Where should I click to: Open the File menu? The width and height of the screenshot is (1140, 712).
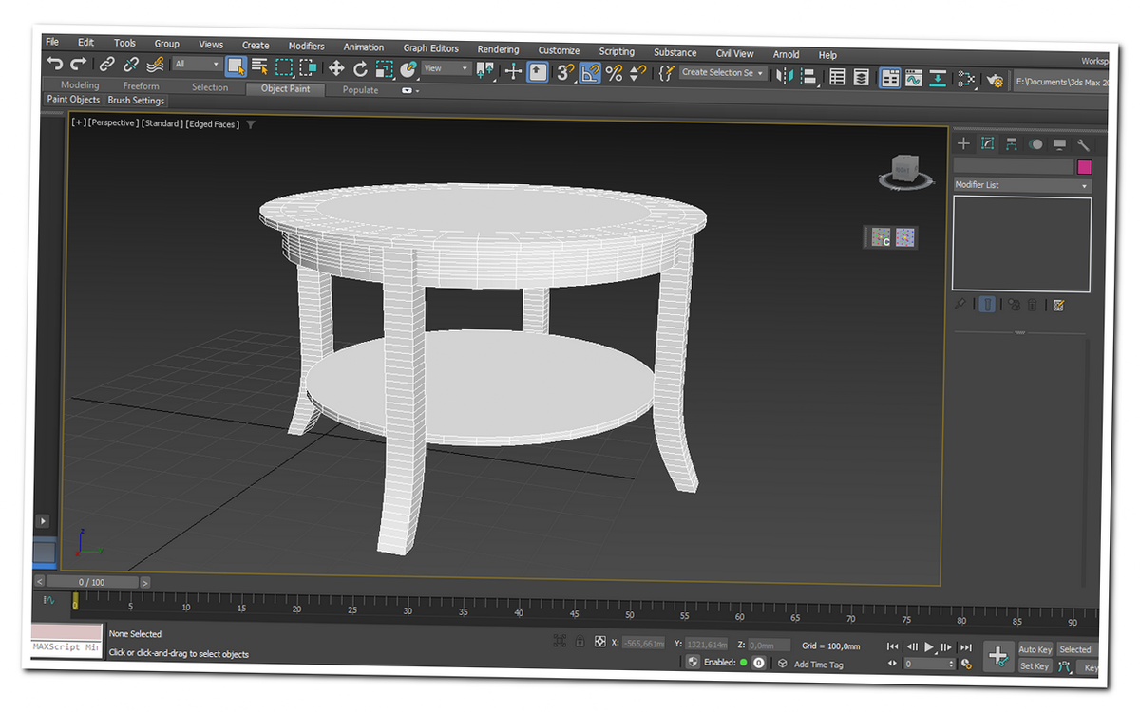coord(52,42)
